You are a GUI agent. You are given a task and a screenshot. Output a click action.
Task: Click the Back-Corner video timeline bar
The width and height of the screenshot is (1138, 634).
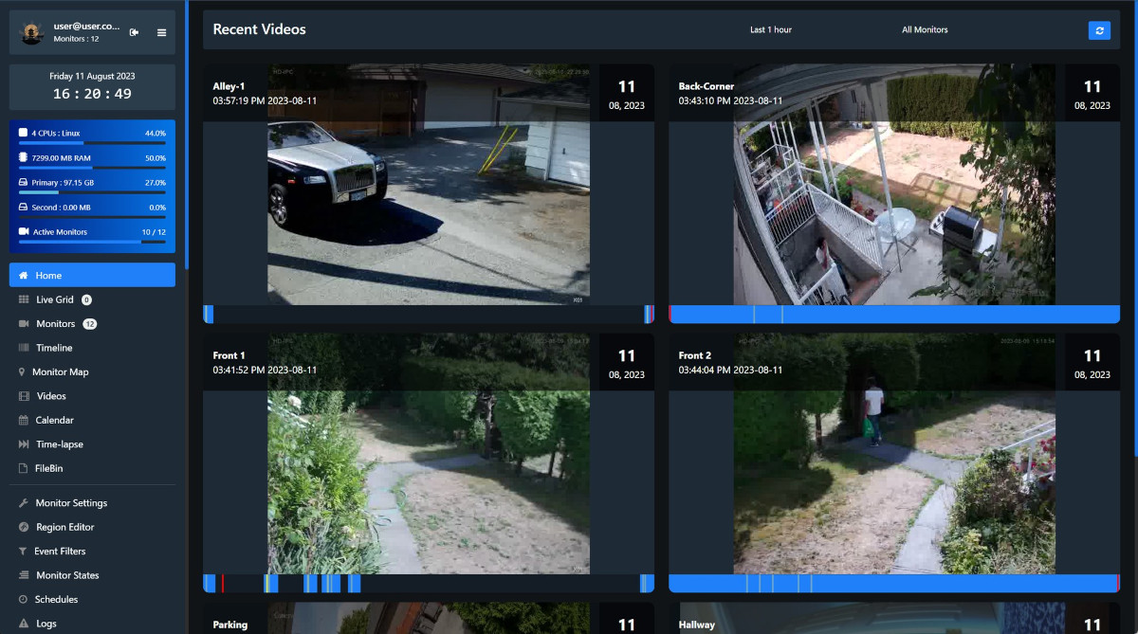point(893,315)
